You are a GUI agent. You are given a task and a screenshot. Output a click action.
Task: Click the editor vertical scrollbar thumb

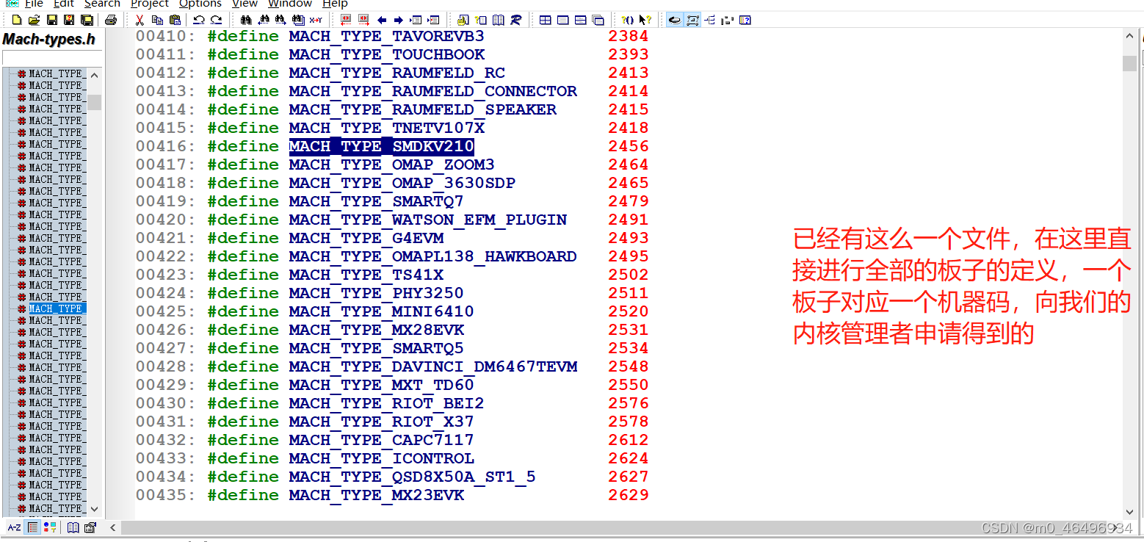[x=1129, y=63]
